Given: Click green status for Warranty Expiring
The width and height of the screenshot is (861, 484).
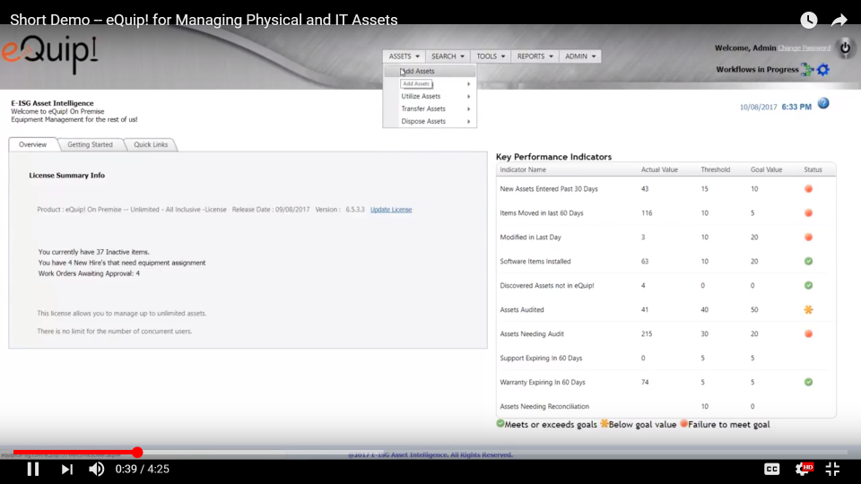Looking at the screenshot, I should (x=808, y=382).
